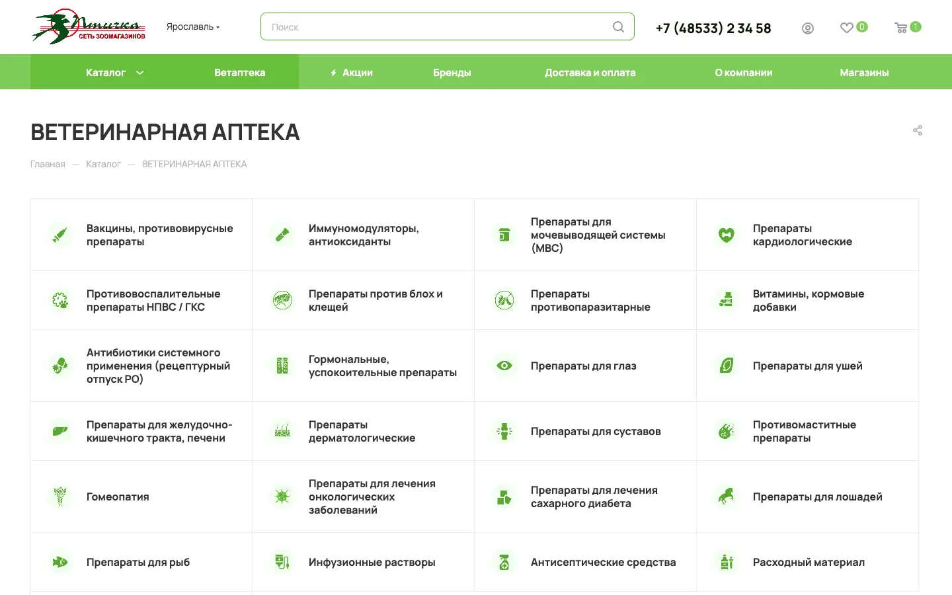Screen dimensions: 952x595
Task: Open the Ярославль city dropdown
Action: pos(193,27)
